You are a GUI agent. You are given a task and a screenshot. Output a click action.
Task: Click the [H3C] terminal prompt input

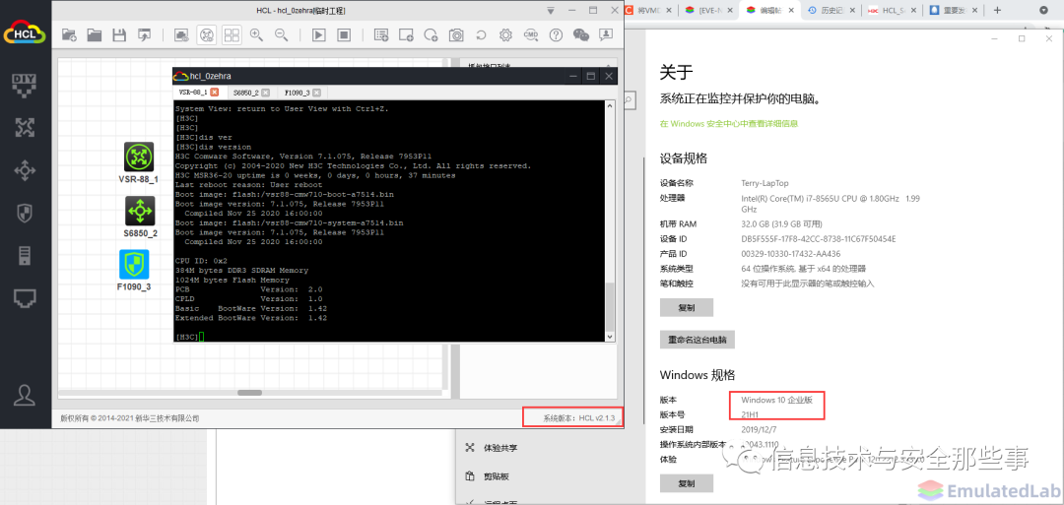point(201,337)
